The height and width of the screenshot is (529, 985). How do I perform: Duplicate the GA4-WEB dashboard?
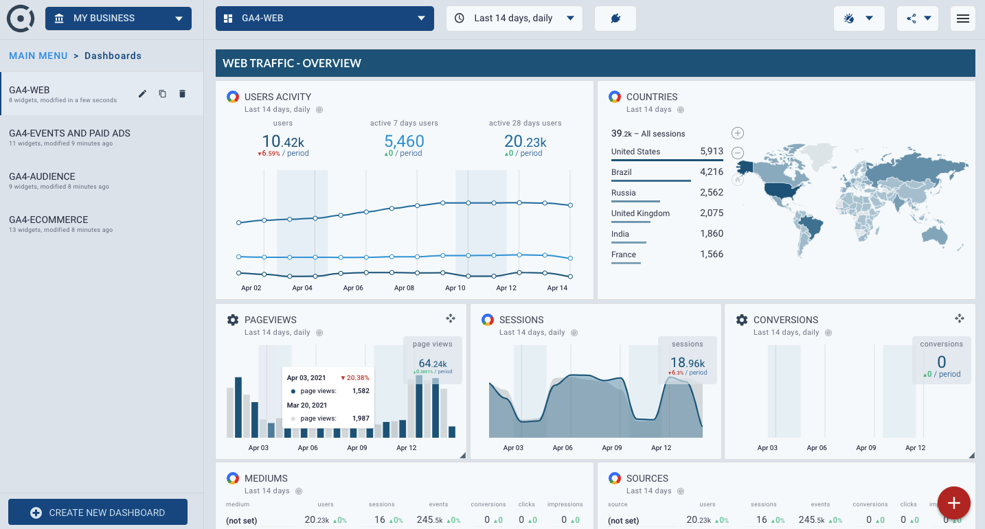click(x=162, y=94)
